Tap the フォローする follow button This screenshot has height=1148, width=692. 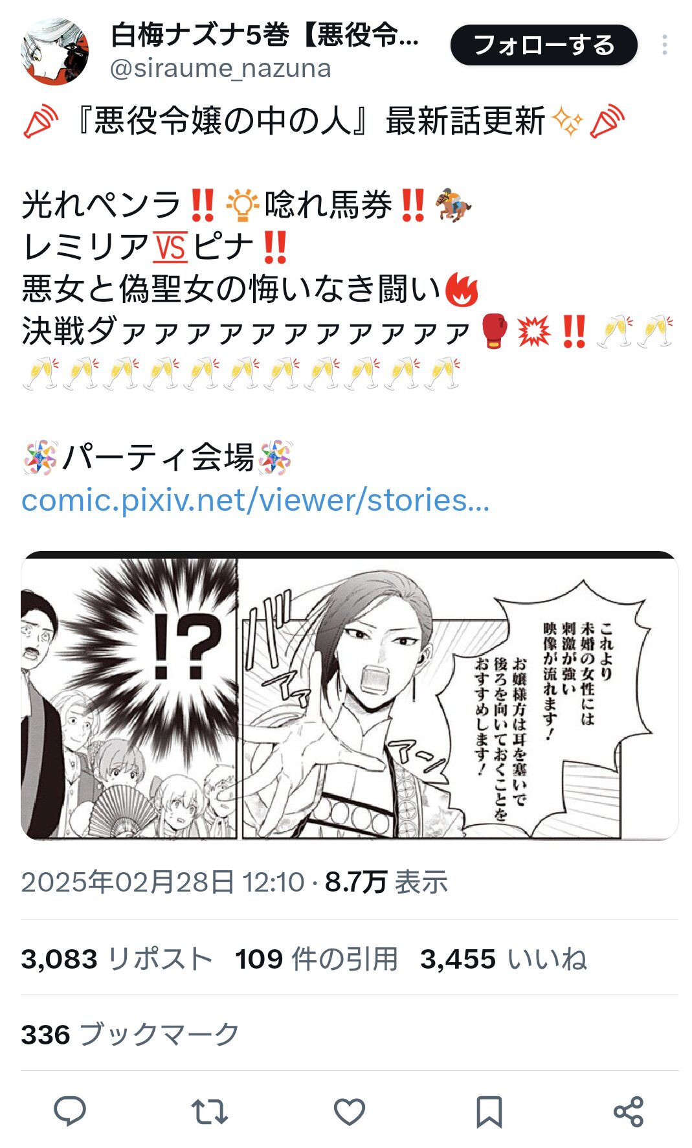coord(544,45)
